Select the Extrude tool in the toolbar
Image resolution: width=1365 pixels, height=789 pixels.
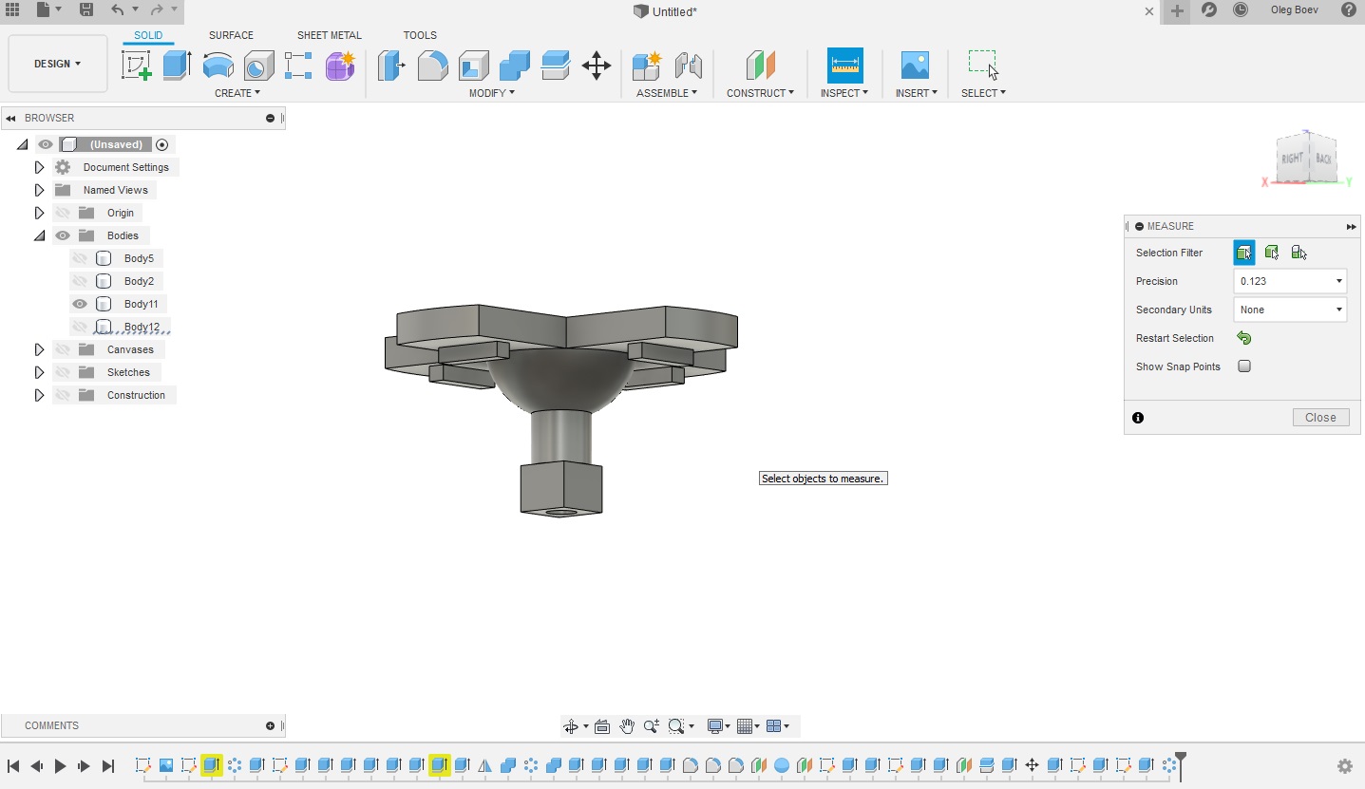tap(177, 66)
